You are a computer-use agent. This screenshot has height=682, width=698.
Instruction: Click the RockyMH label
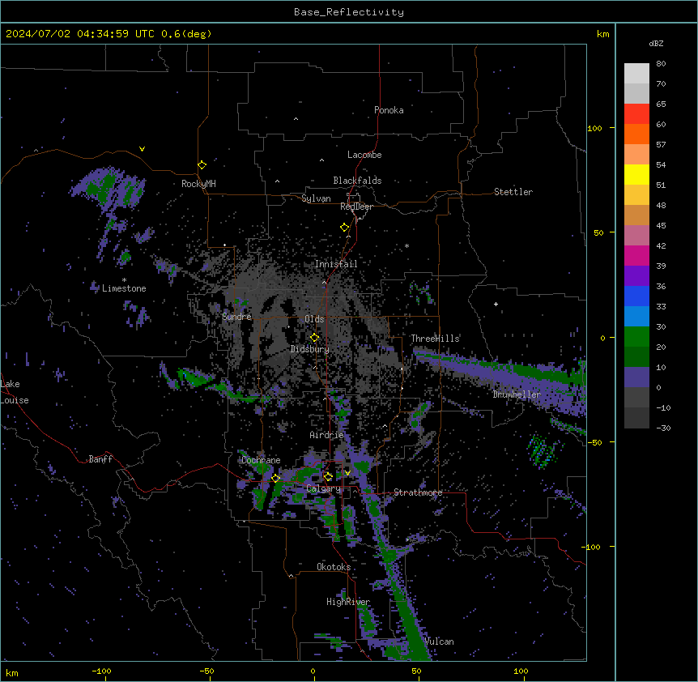tap(198, 184)
